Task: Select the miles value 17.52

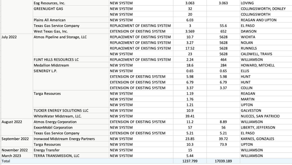Action: [190, 48]
